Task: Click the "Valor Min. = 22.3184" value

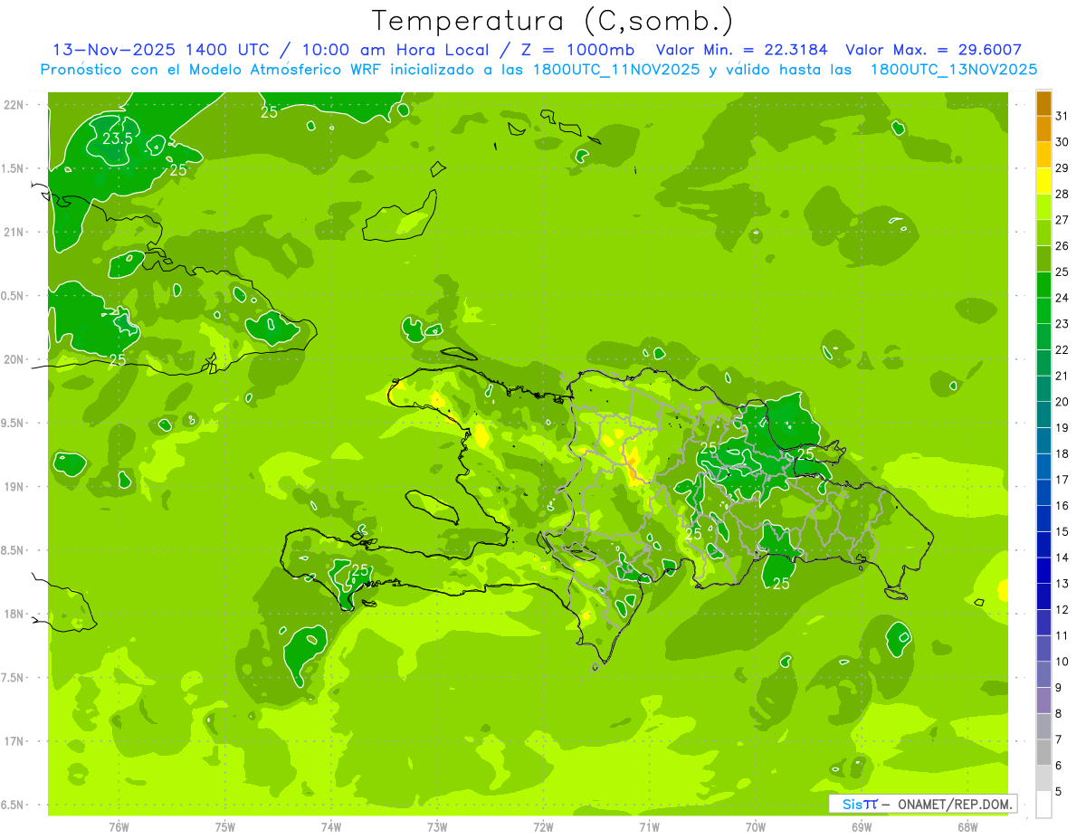Action: point(743,50)
